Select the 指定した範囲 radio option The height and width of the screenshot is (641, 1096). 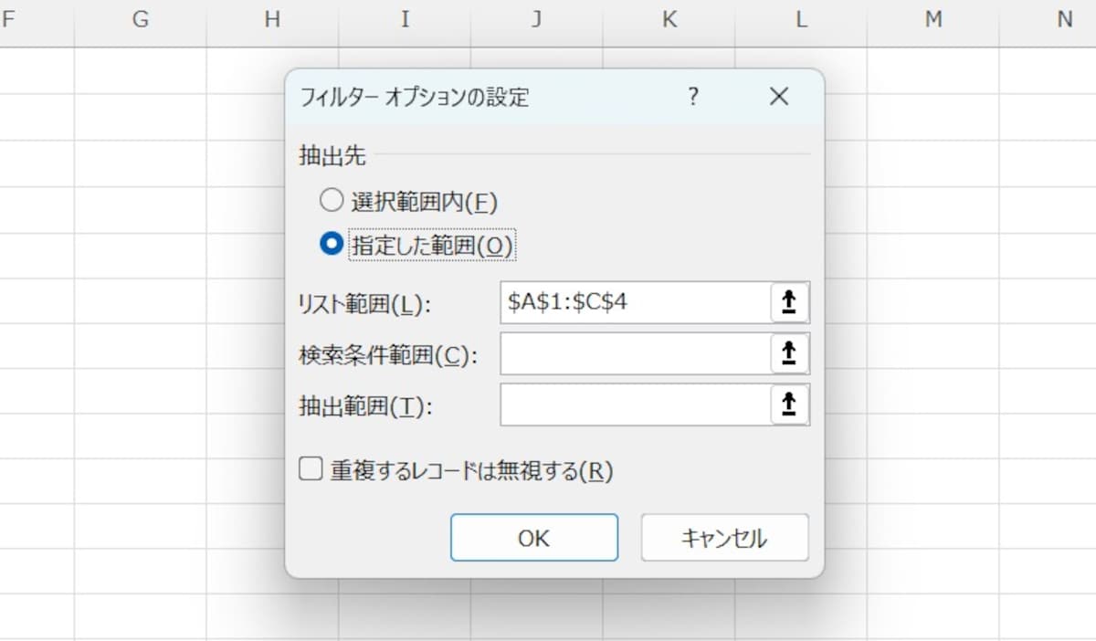point(332,244)
